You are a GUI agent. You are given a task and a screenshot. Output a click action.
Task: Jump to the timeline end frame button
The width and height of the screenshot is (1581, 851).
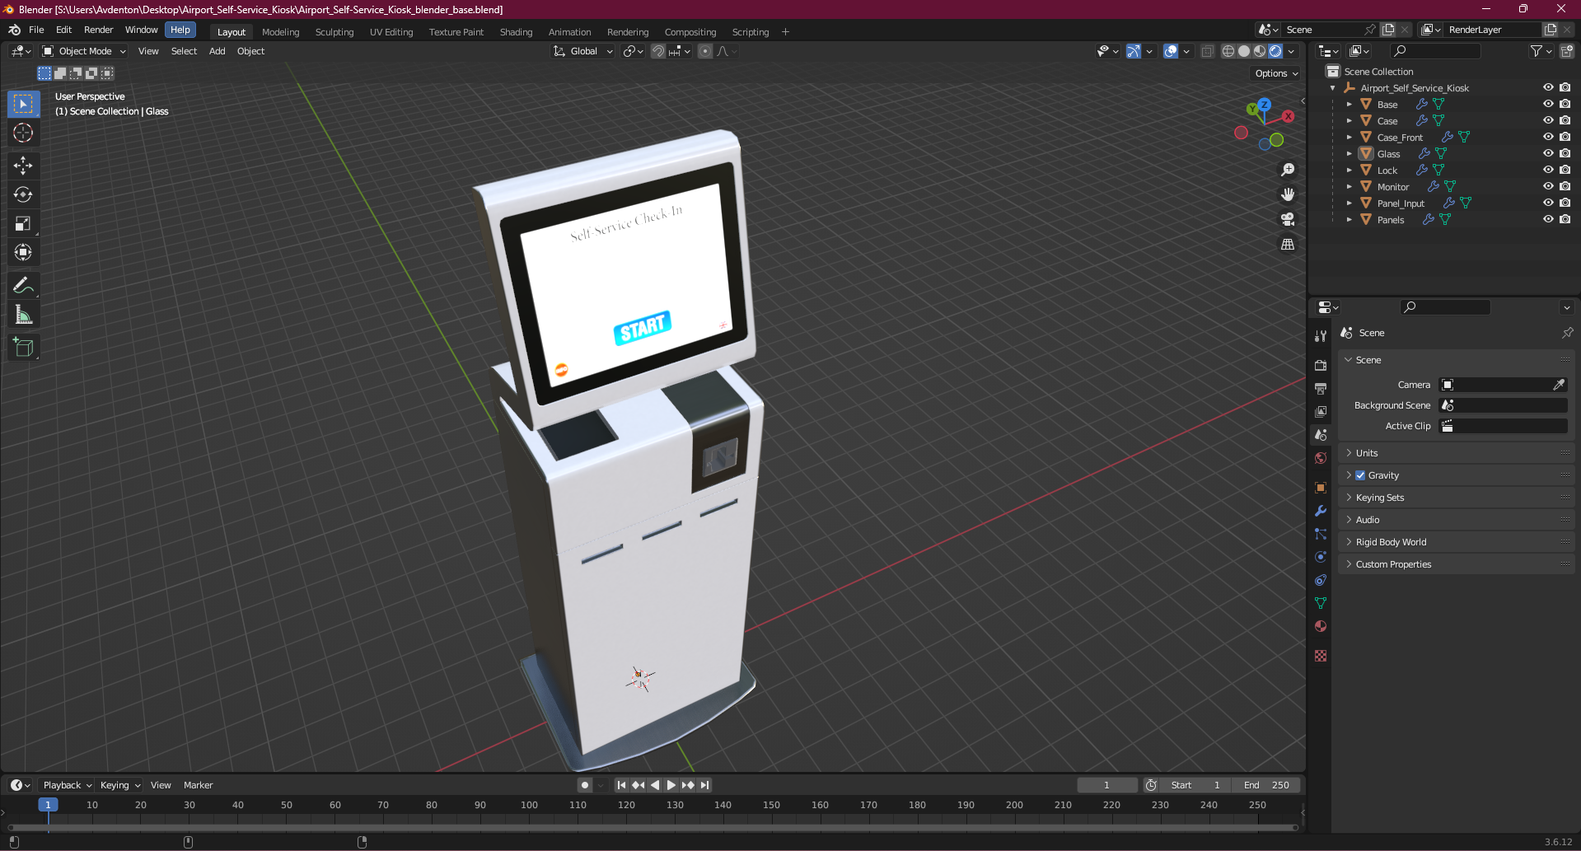pyautogui.click(x=704, y=785)
